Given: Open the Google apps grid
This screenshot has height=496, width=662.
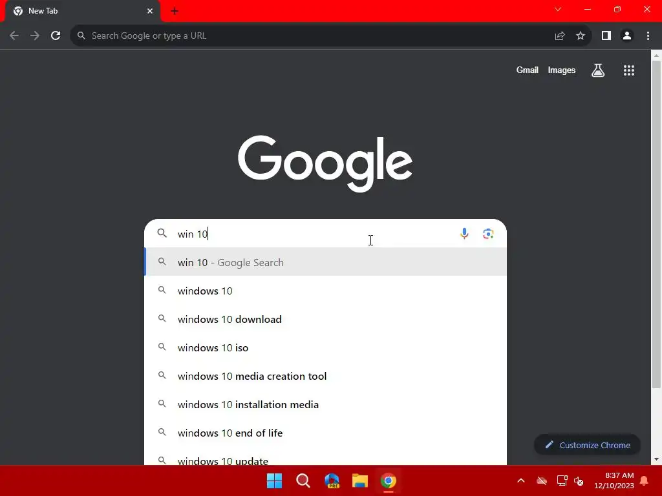Looking at the screenshot, I should (x=628, y=70).
